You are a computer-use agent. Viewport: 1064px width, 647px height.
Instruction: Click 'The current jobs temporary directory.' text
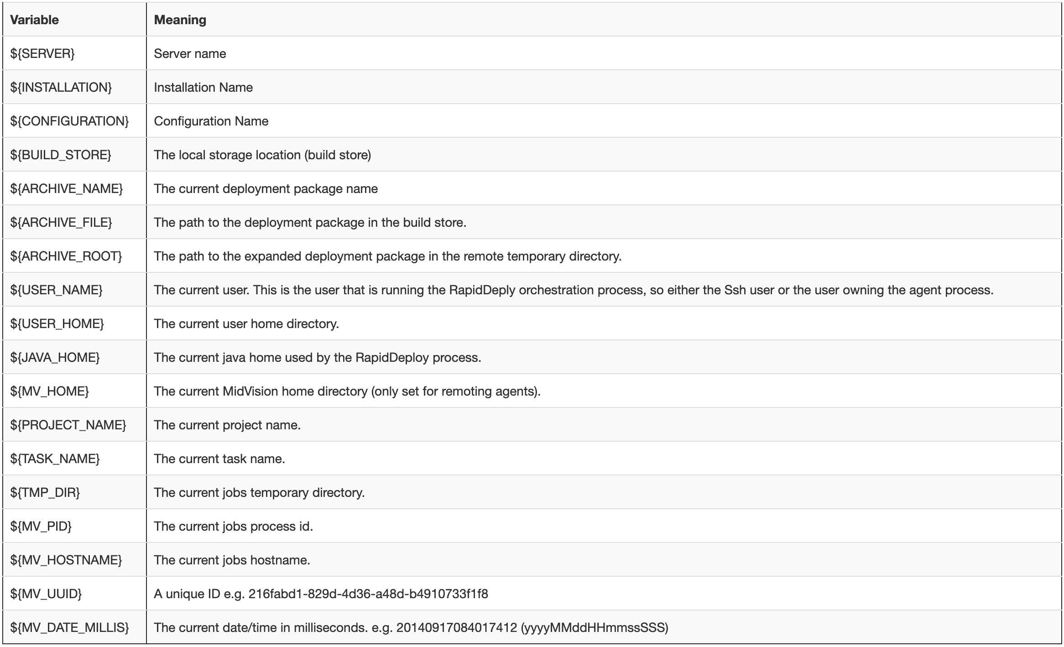(x=259, y=492)
